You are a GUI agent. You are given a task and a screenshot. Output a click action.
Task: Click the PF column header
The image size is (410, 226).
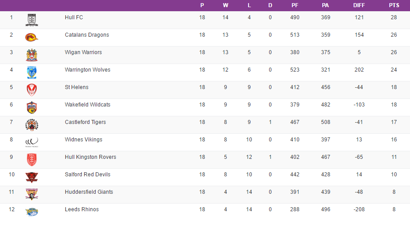pyautogui.click(x=295, y=5)
